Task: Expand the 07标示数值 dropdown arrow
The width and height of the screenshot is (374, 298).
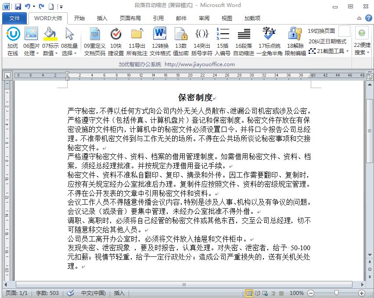Action: click(x=56, y=53)
